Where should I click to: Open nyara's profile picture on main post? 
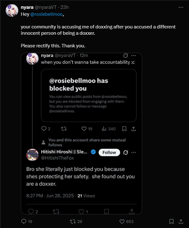[x=12, y=10]
